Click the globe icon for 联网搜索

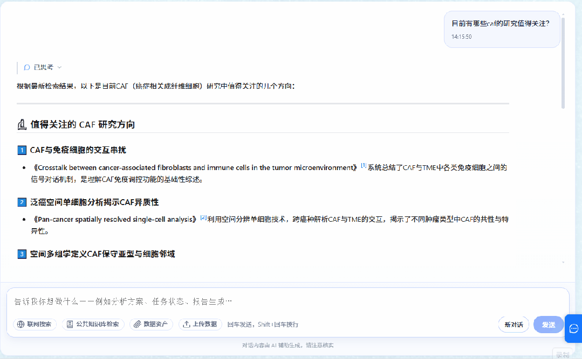click(21, 324)
